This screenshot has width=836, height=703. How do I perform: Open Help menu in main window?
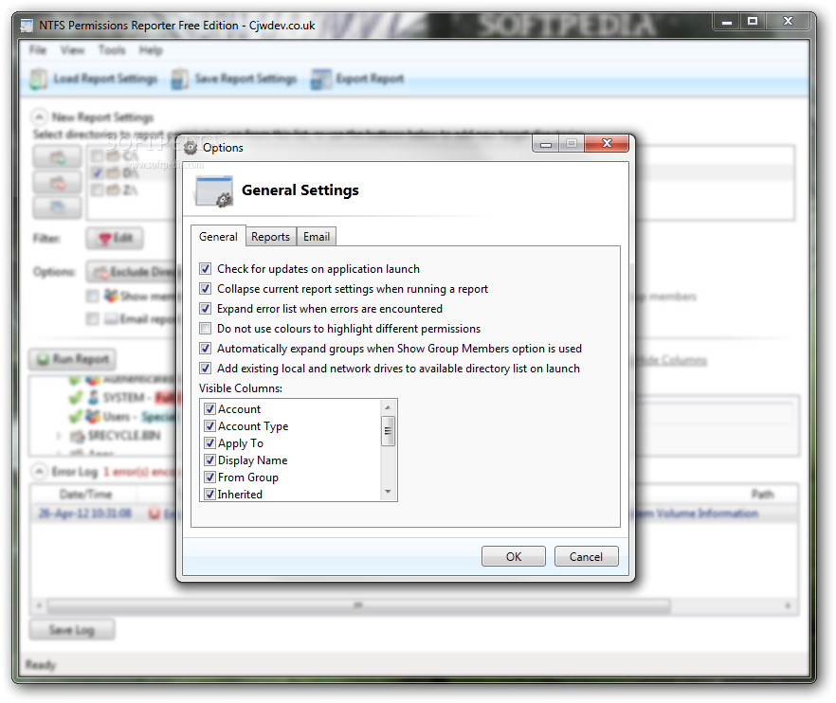pos(151,50)
